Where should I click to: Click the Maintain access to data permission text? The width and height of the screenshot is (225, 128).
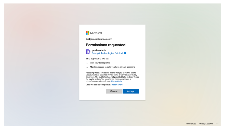(x=112, y=67)
